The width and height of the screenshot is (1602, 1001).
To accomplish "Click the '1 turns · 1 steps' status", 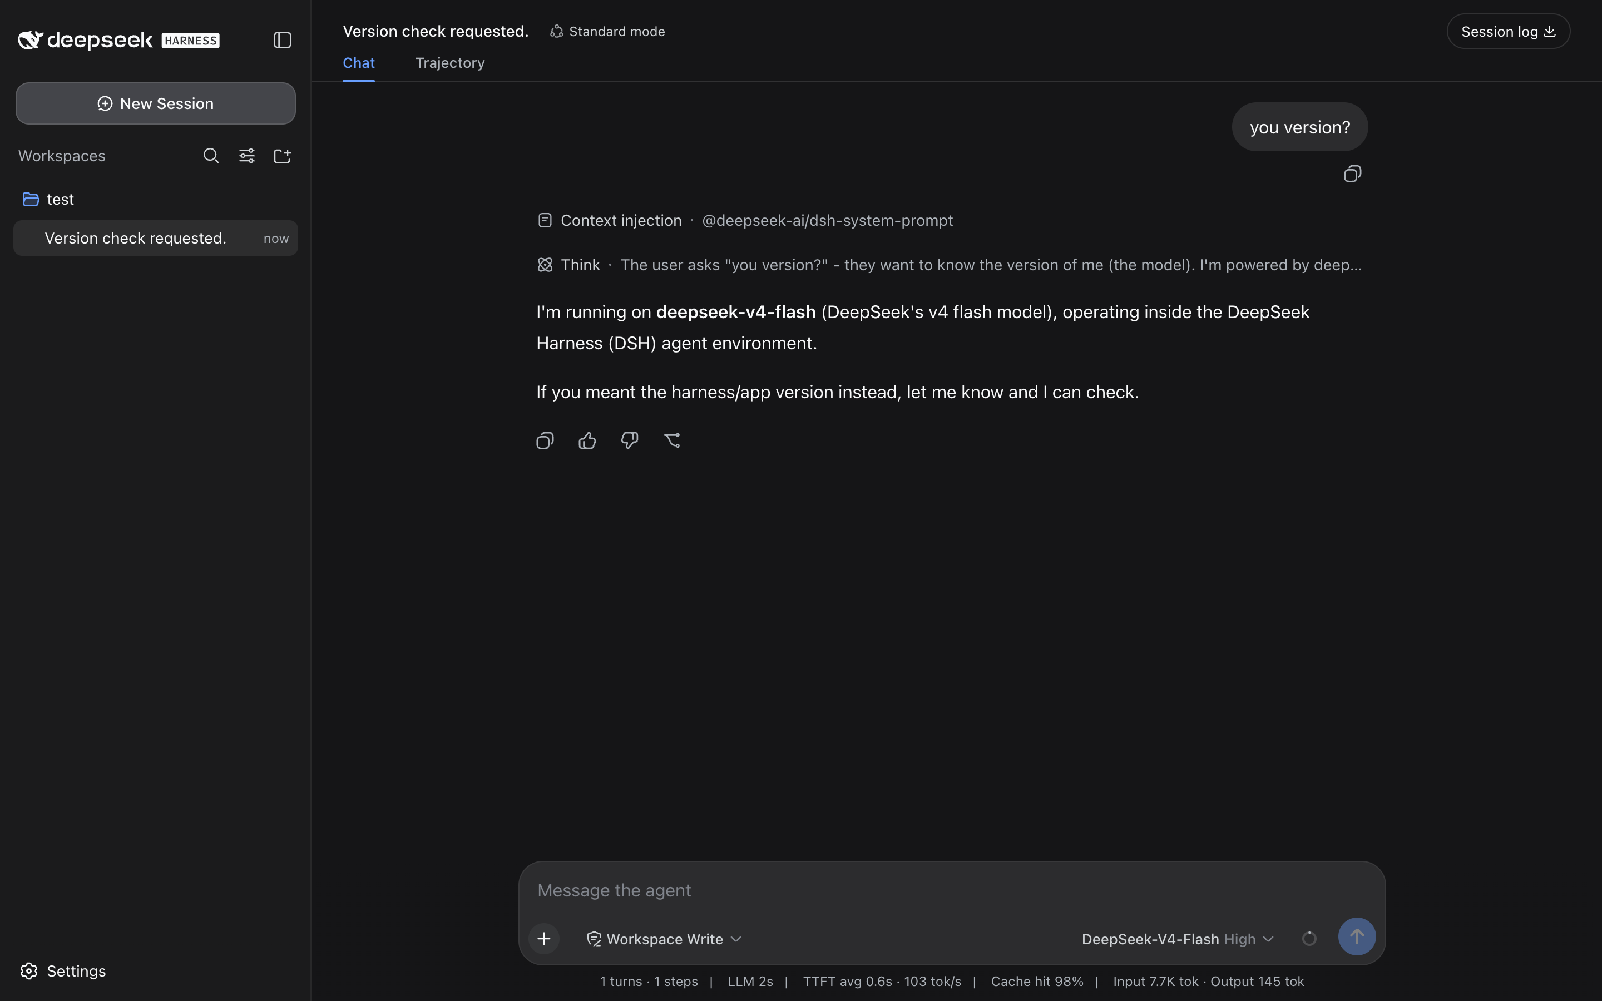I will 649,981.
